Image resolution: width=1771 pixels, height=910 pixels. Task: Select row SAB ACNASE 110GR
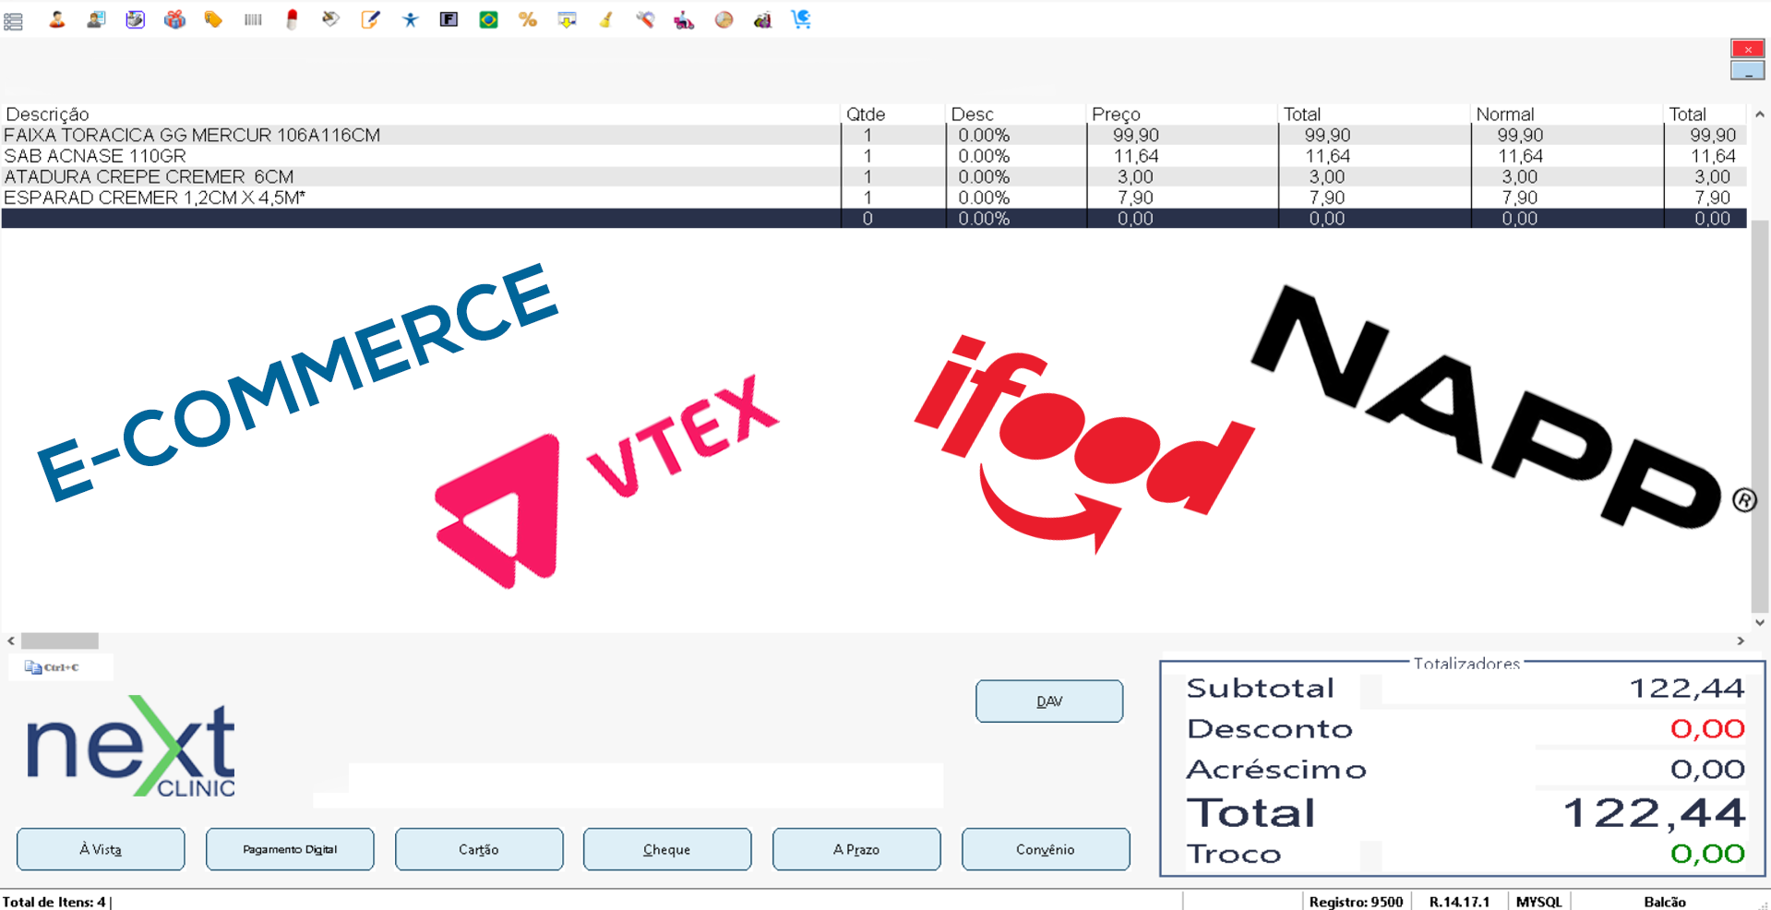tap(873, 156)
